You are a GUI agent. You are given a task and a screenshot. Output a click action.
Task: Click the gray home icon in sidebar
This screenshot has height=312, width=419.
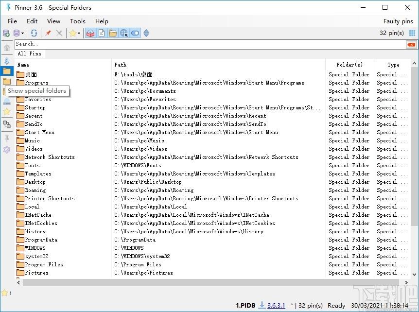(x=7, y=48)
